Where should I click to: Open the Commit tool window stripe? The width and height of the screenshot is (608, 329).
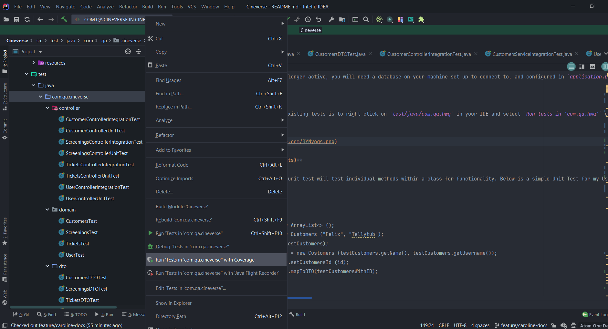pos(5,129)
